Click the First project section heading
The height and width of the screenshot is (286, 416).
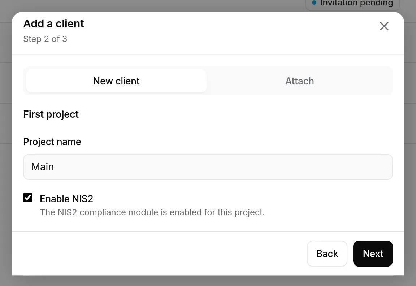[x=51, y=114]
